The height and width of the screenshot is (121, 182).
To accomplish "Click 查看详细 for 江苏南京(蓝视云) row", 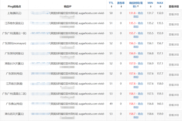I will coord(174,24).
